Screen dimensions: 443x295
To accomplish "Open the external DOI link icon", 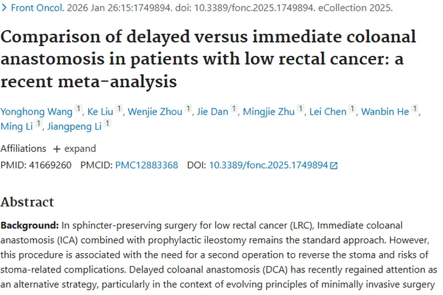I will tap(334, 166).
